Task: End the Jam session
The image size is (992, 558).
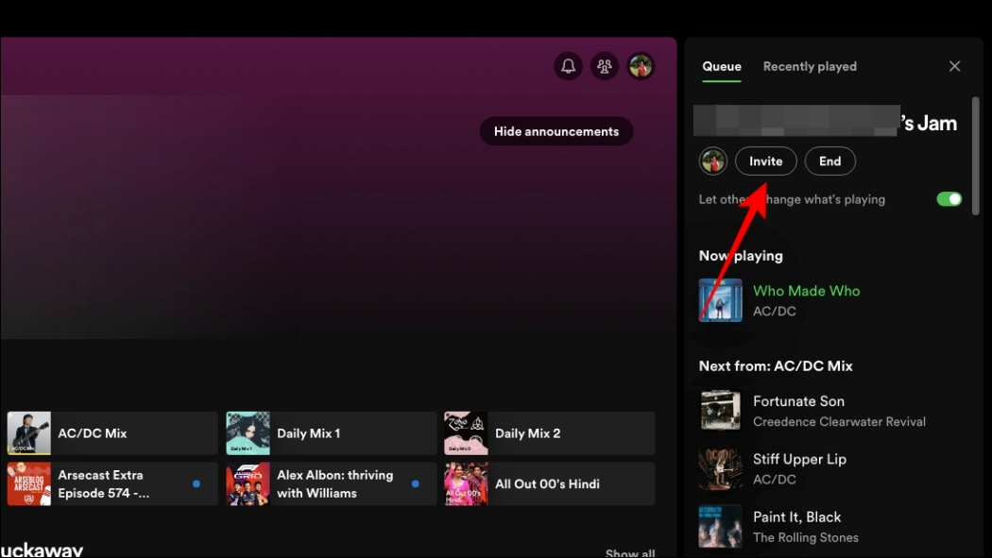Action: coord(830,161)
